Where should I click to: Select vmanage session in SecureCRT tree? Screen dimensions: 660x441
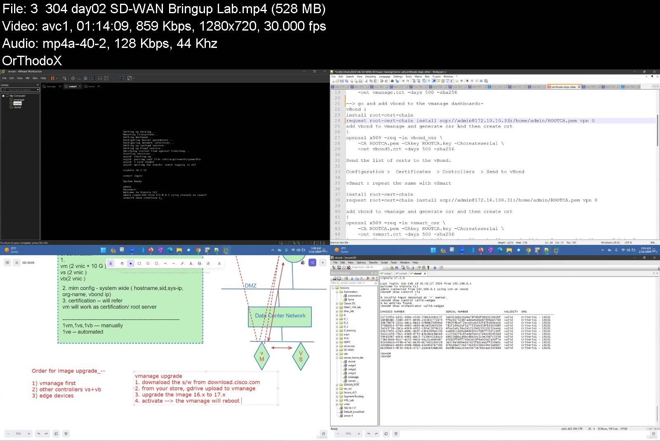353,377
